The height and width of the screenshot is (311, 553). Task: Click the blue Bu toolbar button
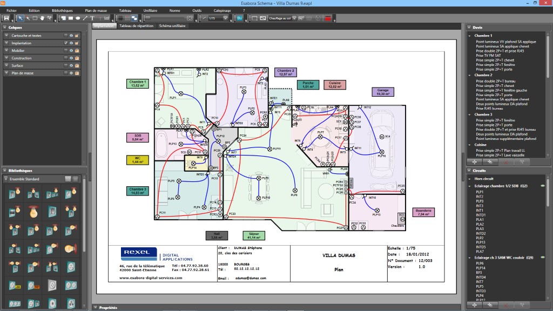pyautogui.click(x=239, y=18)
